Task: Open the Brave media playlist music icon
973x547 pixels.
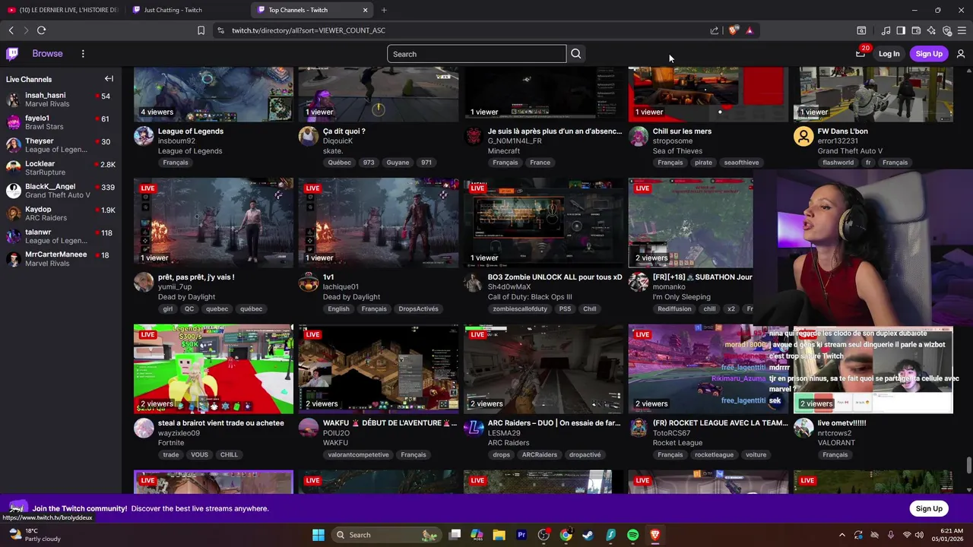Action: 886,30
